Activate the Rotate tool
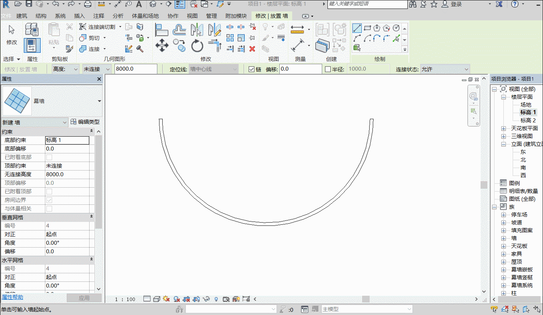Viewport: 543px width, 315px height. (197, 46)
